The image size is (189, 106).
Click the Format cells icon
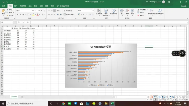132,11
